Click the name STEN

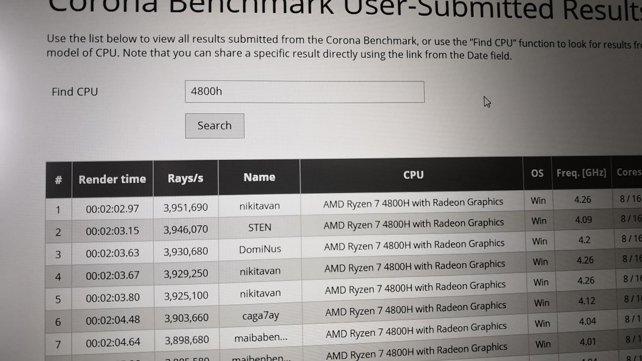(x=260, y=228)
